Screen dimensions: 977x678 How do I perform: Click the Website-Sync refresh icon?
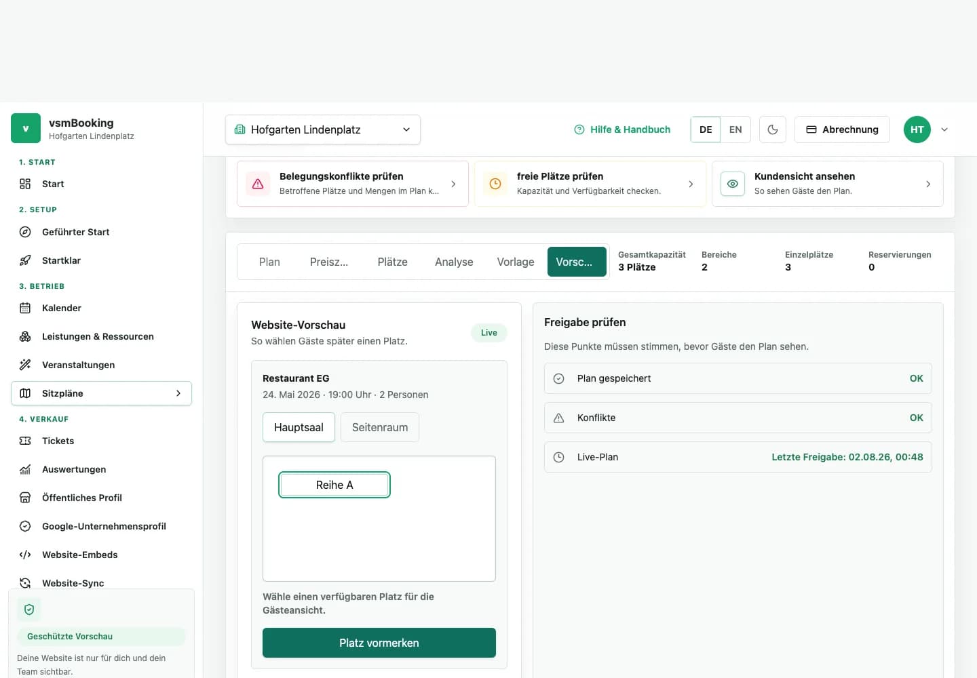pos(25,583)
